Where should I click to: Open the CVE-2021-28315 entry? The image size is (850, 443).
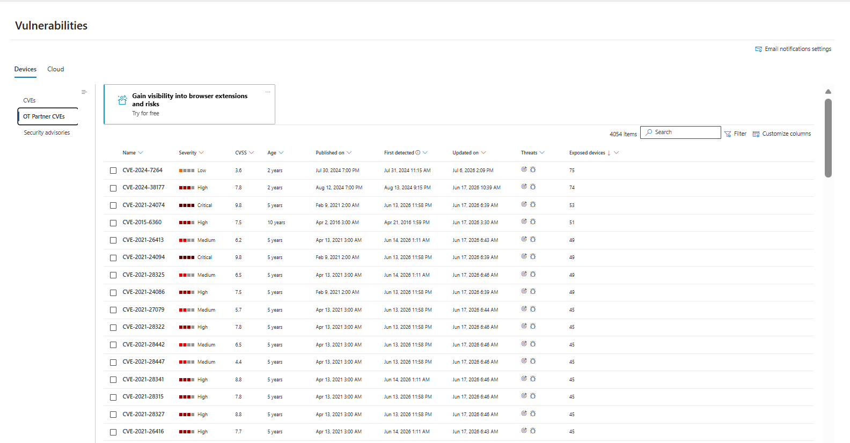(143, 397)
